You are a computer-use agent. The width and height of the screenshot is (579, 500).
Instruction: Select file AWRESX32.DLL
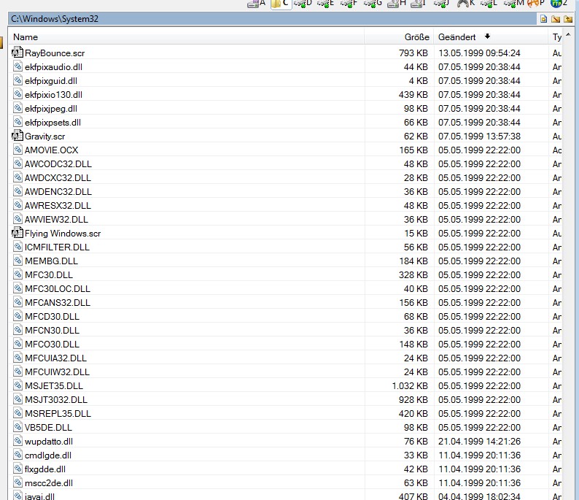[x=58, y=205]
